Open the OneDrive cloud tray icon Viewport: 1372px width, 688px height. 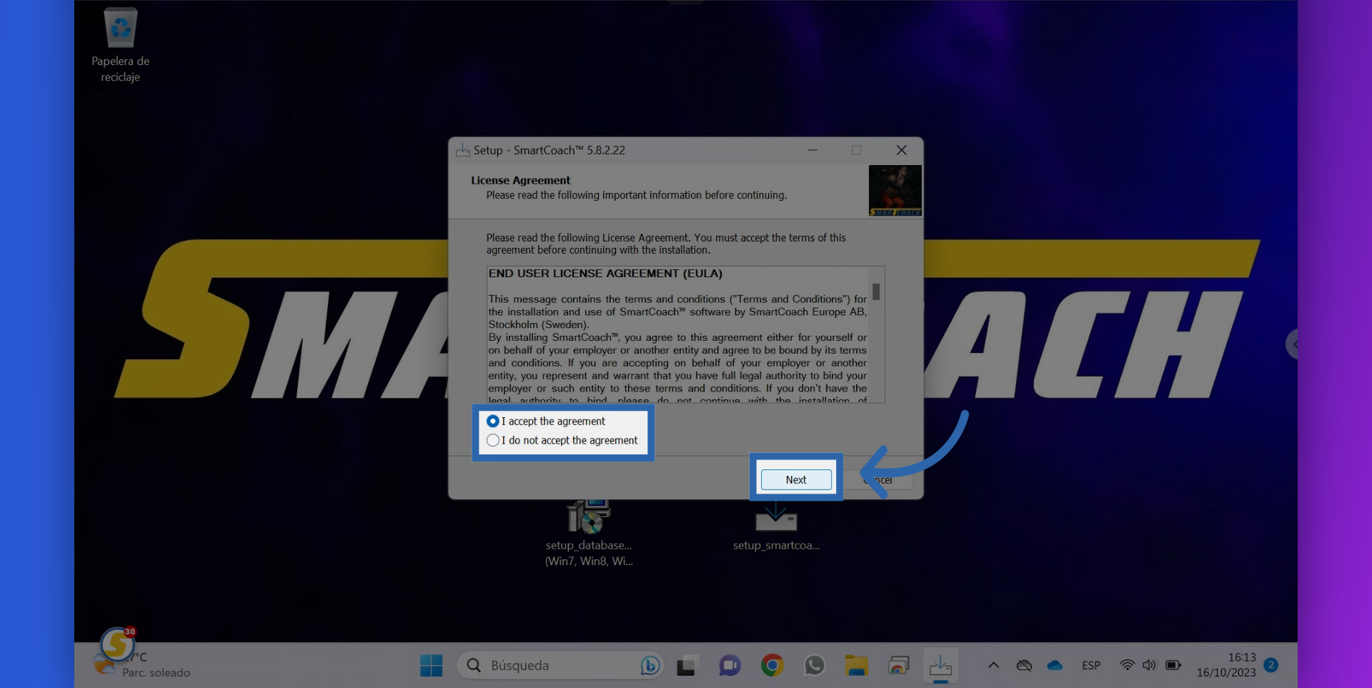point(1055,666)
